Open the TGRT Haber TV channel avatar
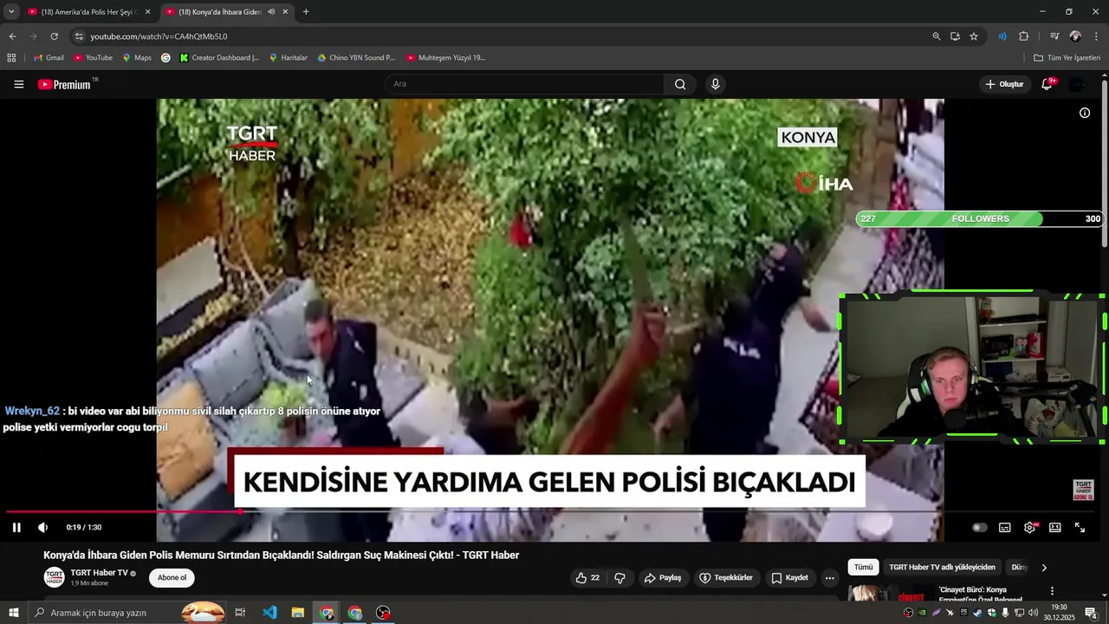The width and height of the screenshot is (1109, 624). pyautogui.click(x=54, y=577)
